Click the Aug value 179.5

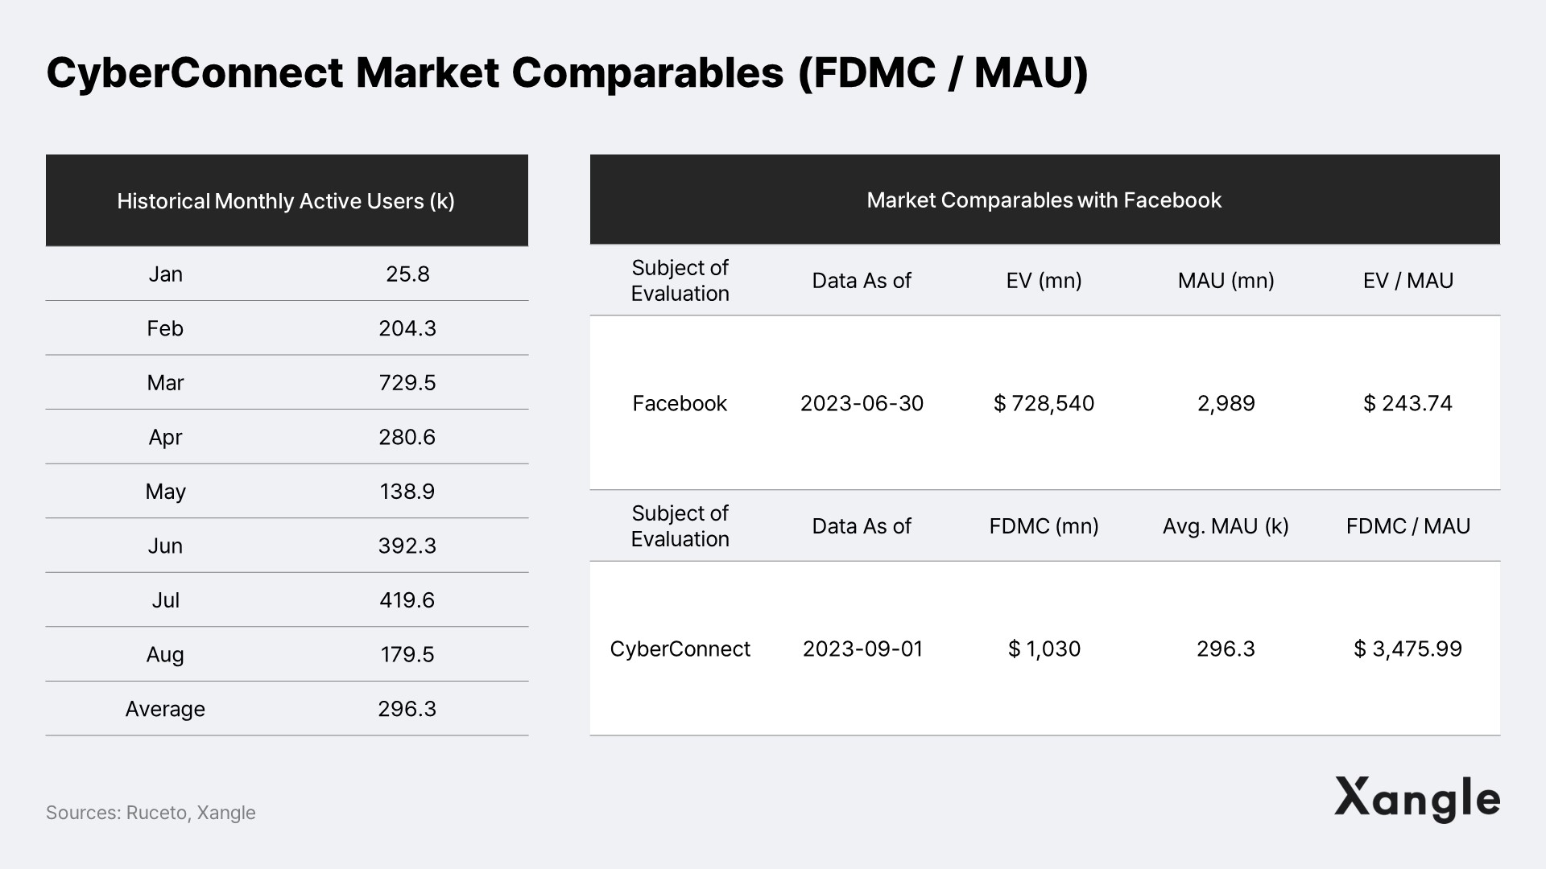point(407,655)
